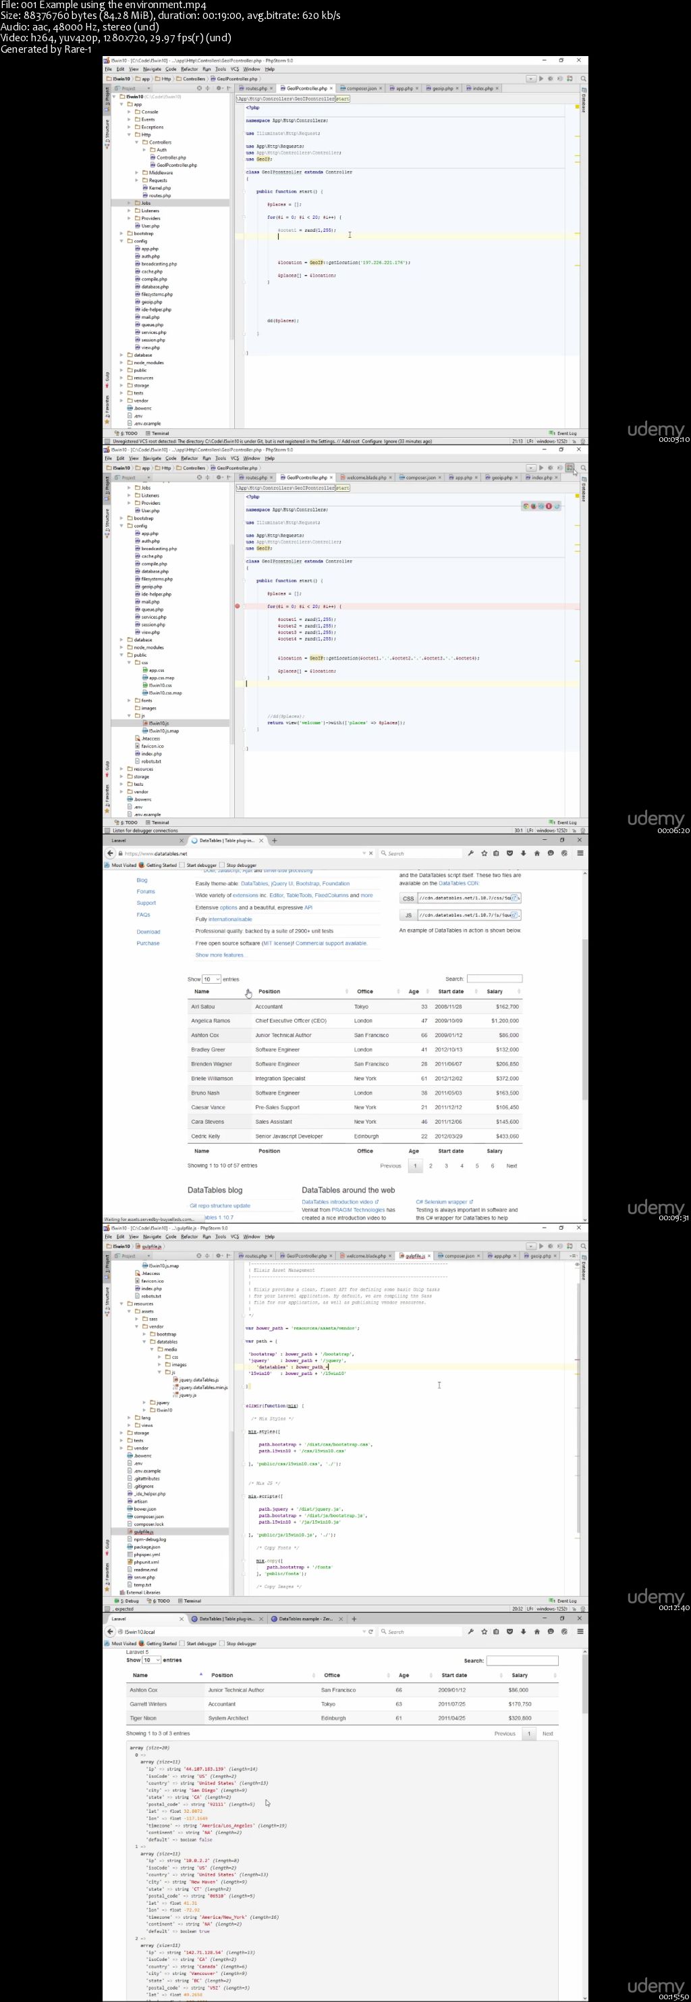Click Database side tab in 00:03:10 PhpStorm frame
The width and height of the screenshot is (691, 2002).
pyautogui.click(x=583, y=100)
